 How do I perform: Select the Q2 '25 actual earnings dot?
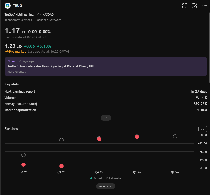23,165
